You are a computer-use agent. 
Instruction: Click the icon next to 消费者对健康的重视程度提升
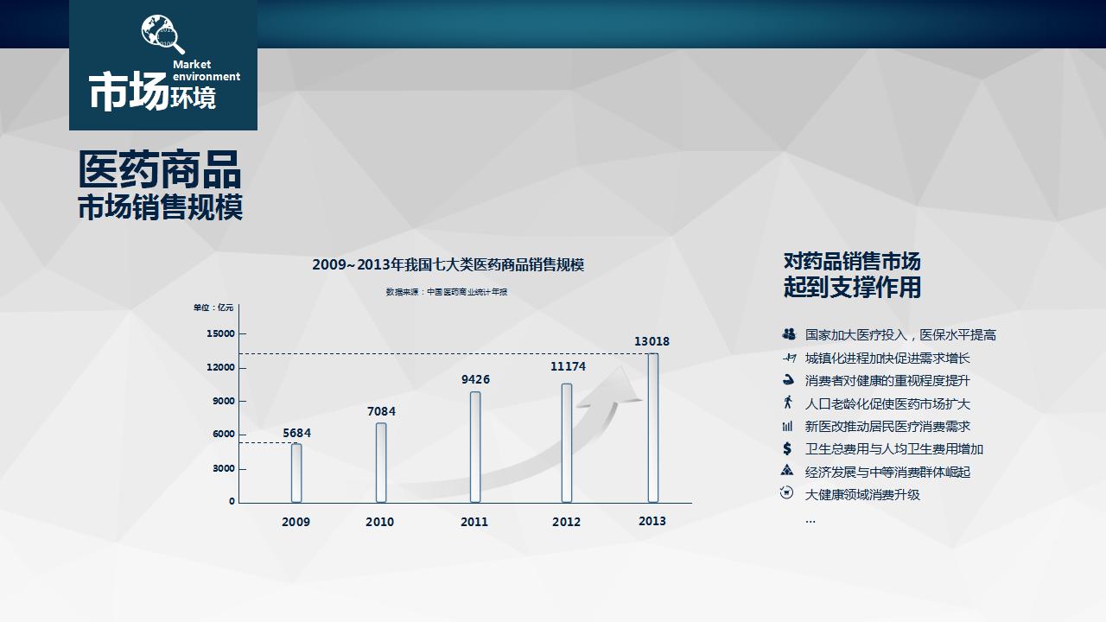(787, 380)
